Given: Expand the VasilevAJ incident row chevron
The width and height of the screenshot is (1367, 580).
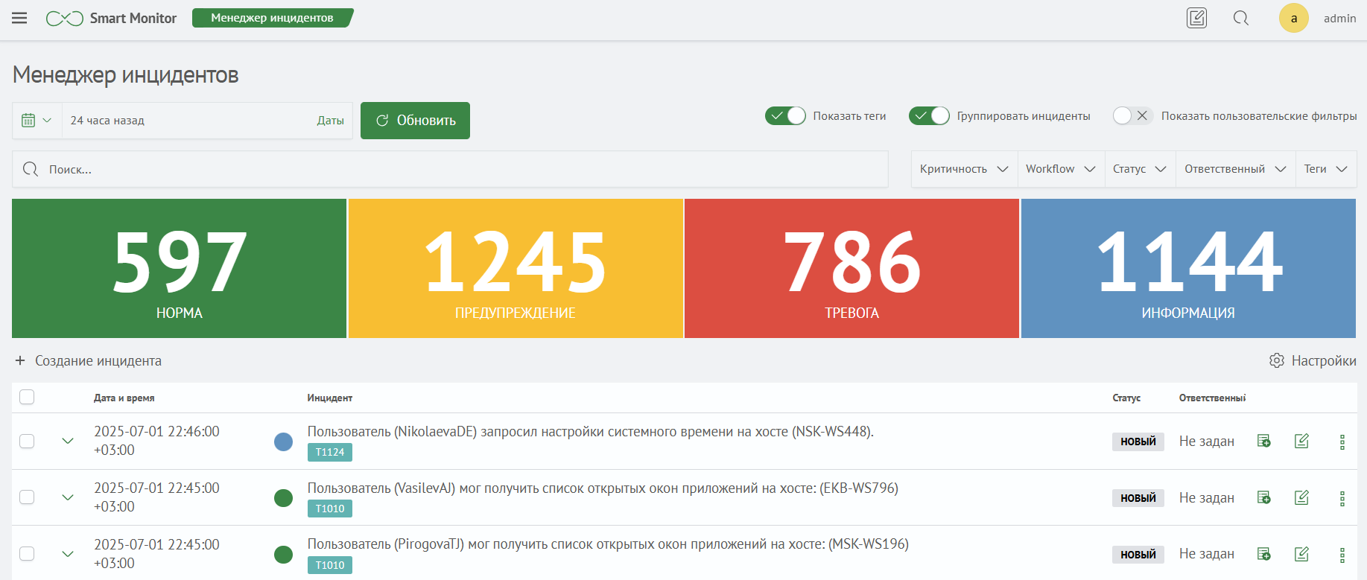Looking at the screenshot, I should [x=68, y=497].
